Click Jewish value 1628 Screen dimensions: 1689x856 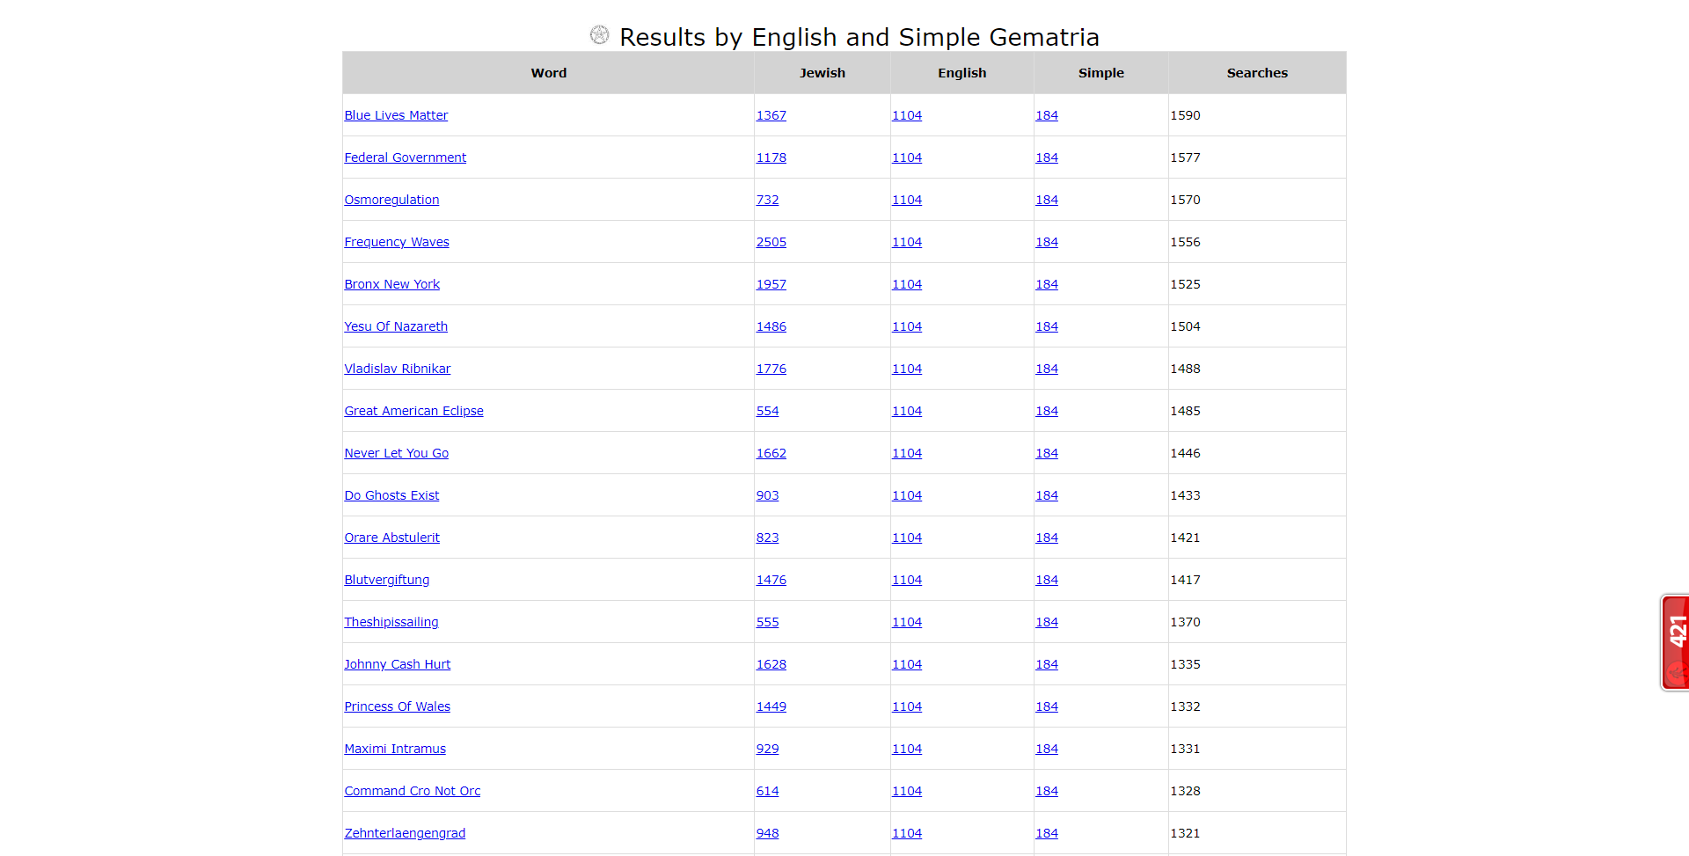pyautogui.click(x=771, y=664)
